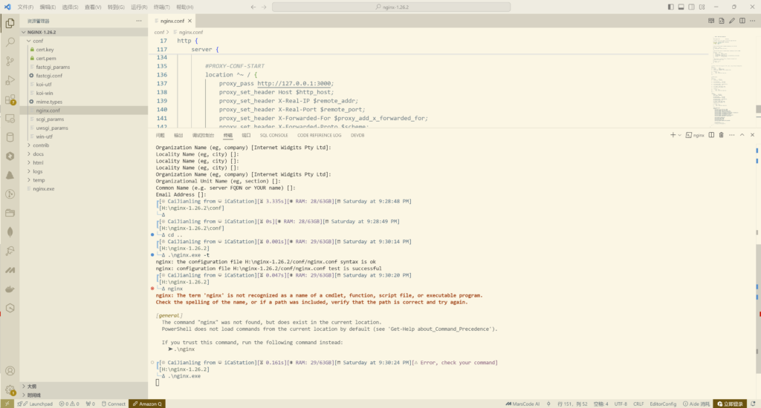Toggle secondary side bar visibility
The height and width of the screenshot is (408, 761).
(x=691, y=7)
